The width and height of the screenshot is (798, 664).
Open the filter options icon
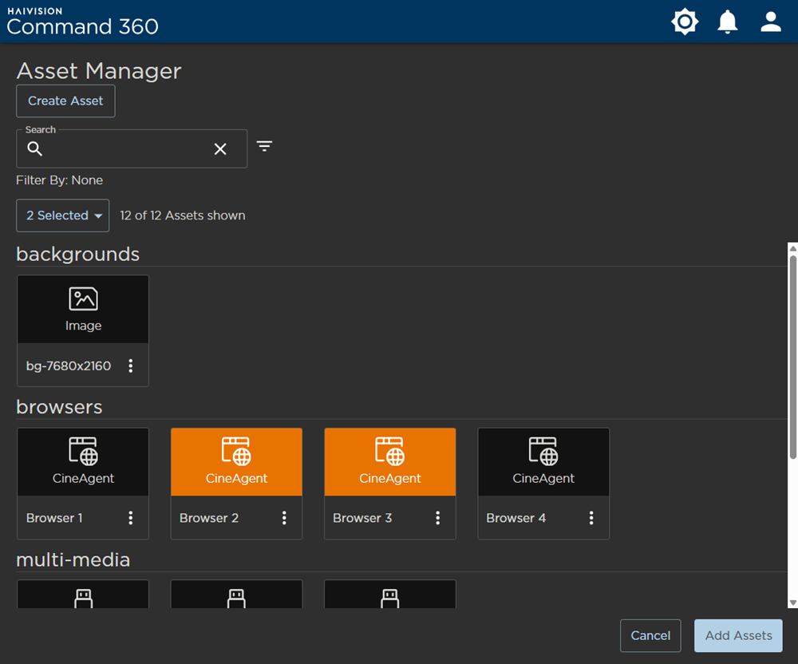pyautogui.click(x=264, y=147)
